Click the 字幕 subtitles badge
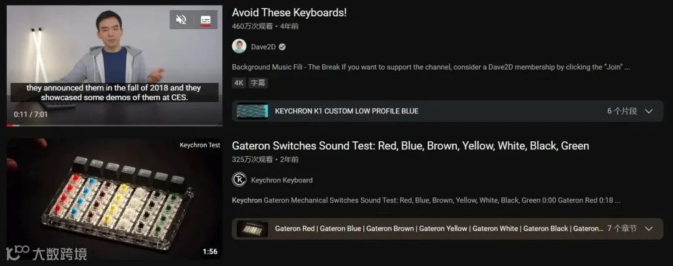Image resolution: width=673 pixels, height=266 pixels. point(257,83)
